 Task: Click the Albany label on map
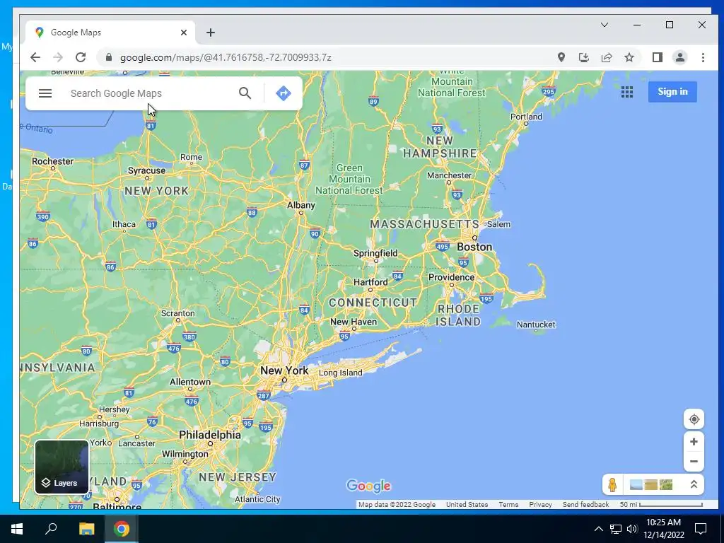(301, 205)
